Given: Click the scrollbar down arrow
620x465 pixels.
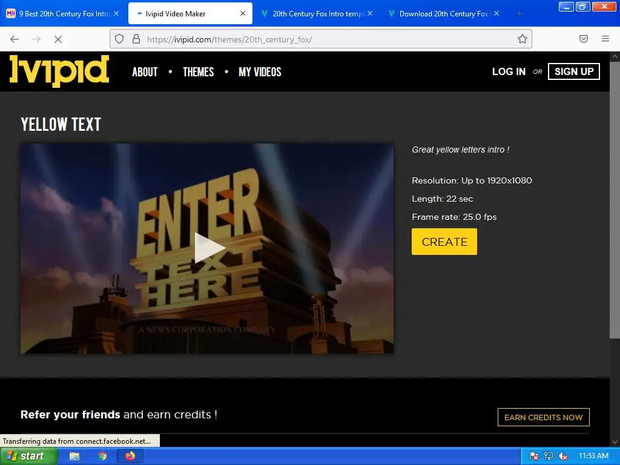Looking at the screenshot, I should tap(615, 441).
